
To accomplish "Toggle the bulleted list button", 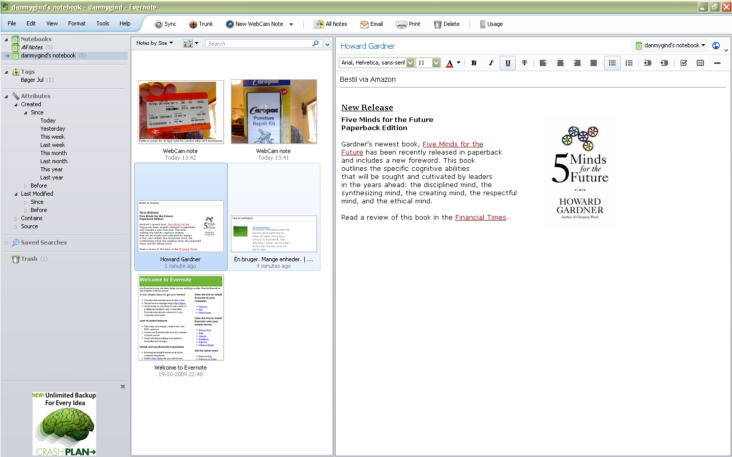I will [612, 63].
